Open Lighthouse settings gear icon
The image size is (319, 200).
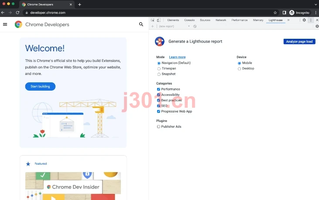pyautogui.click(x=317, y=26)
